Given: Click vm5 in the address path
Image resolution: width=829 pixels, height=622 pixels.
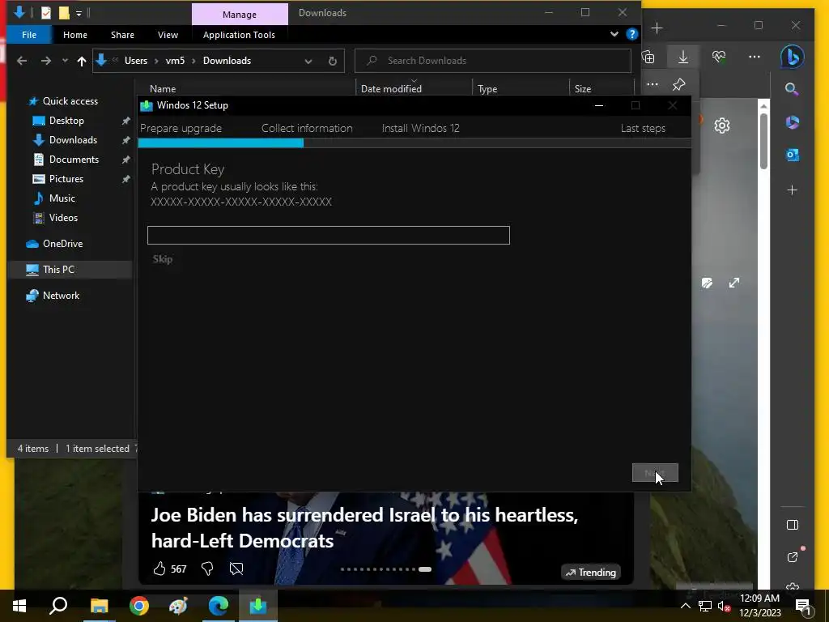Looking at the screenshot, I should (175, 61).
